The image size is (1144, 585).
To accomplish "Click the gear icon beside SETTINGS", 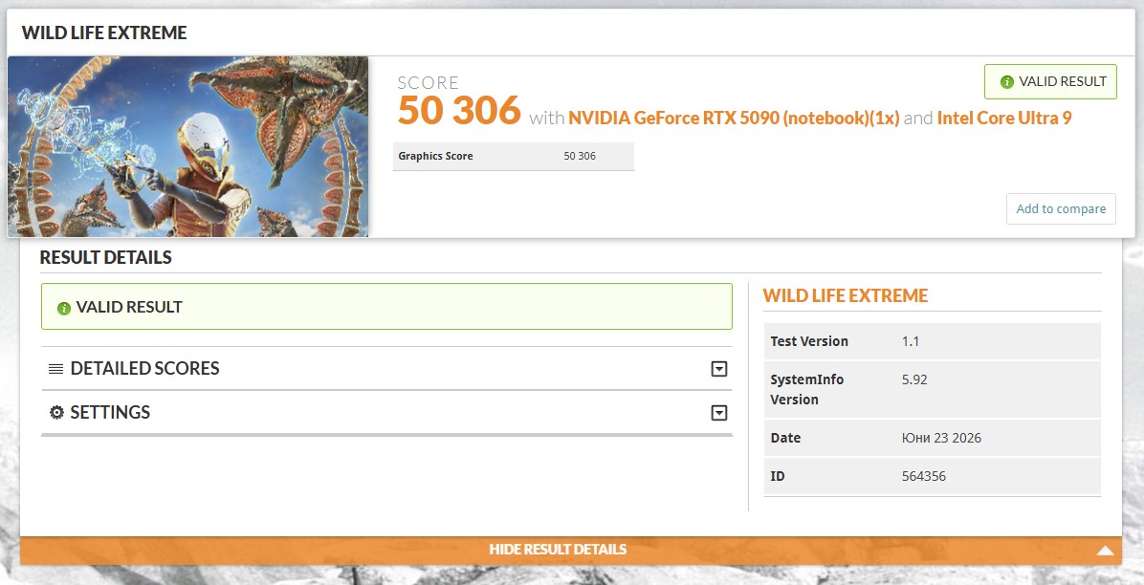I will pyautogui.click(x=56, y=413).
